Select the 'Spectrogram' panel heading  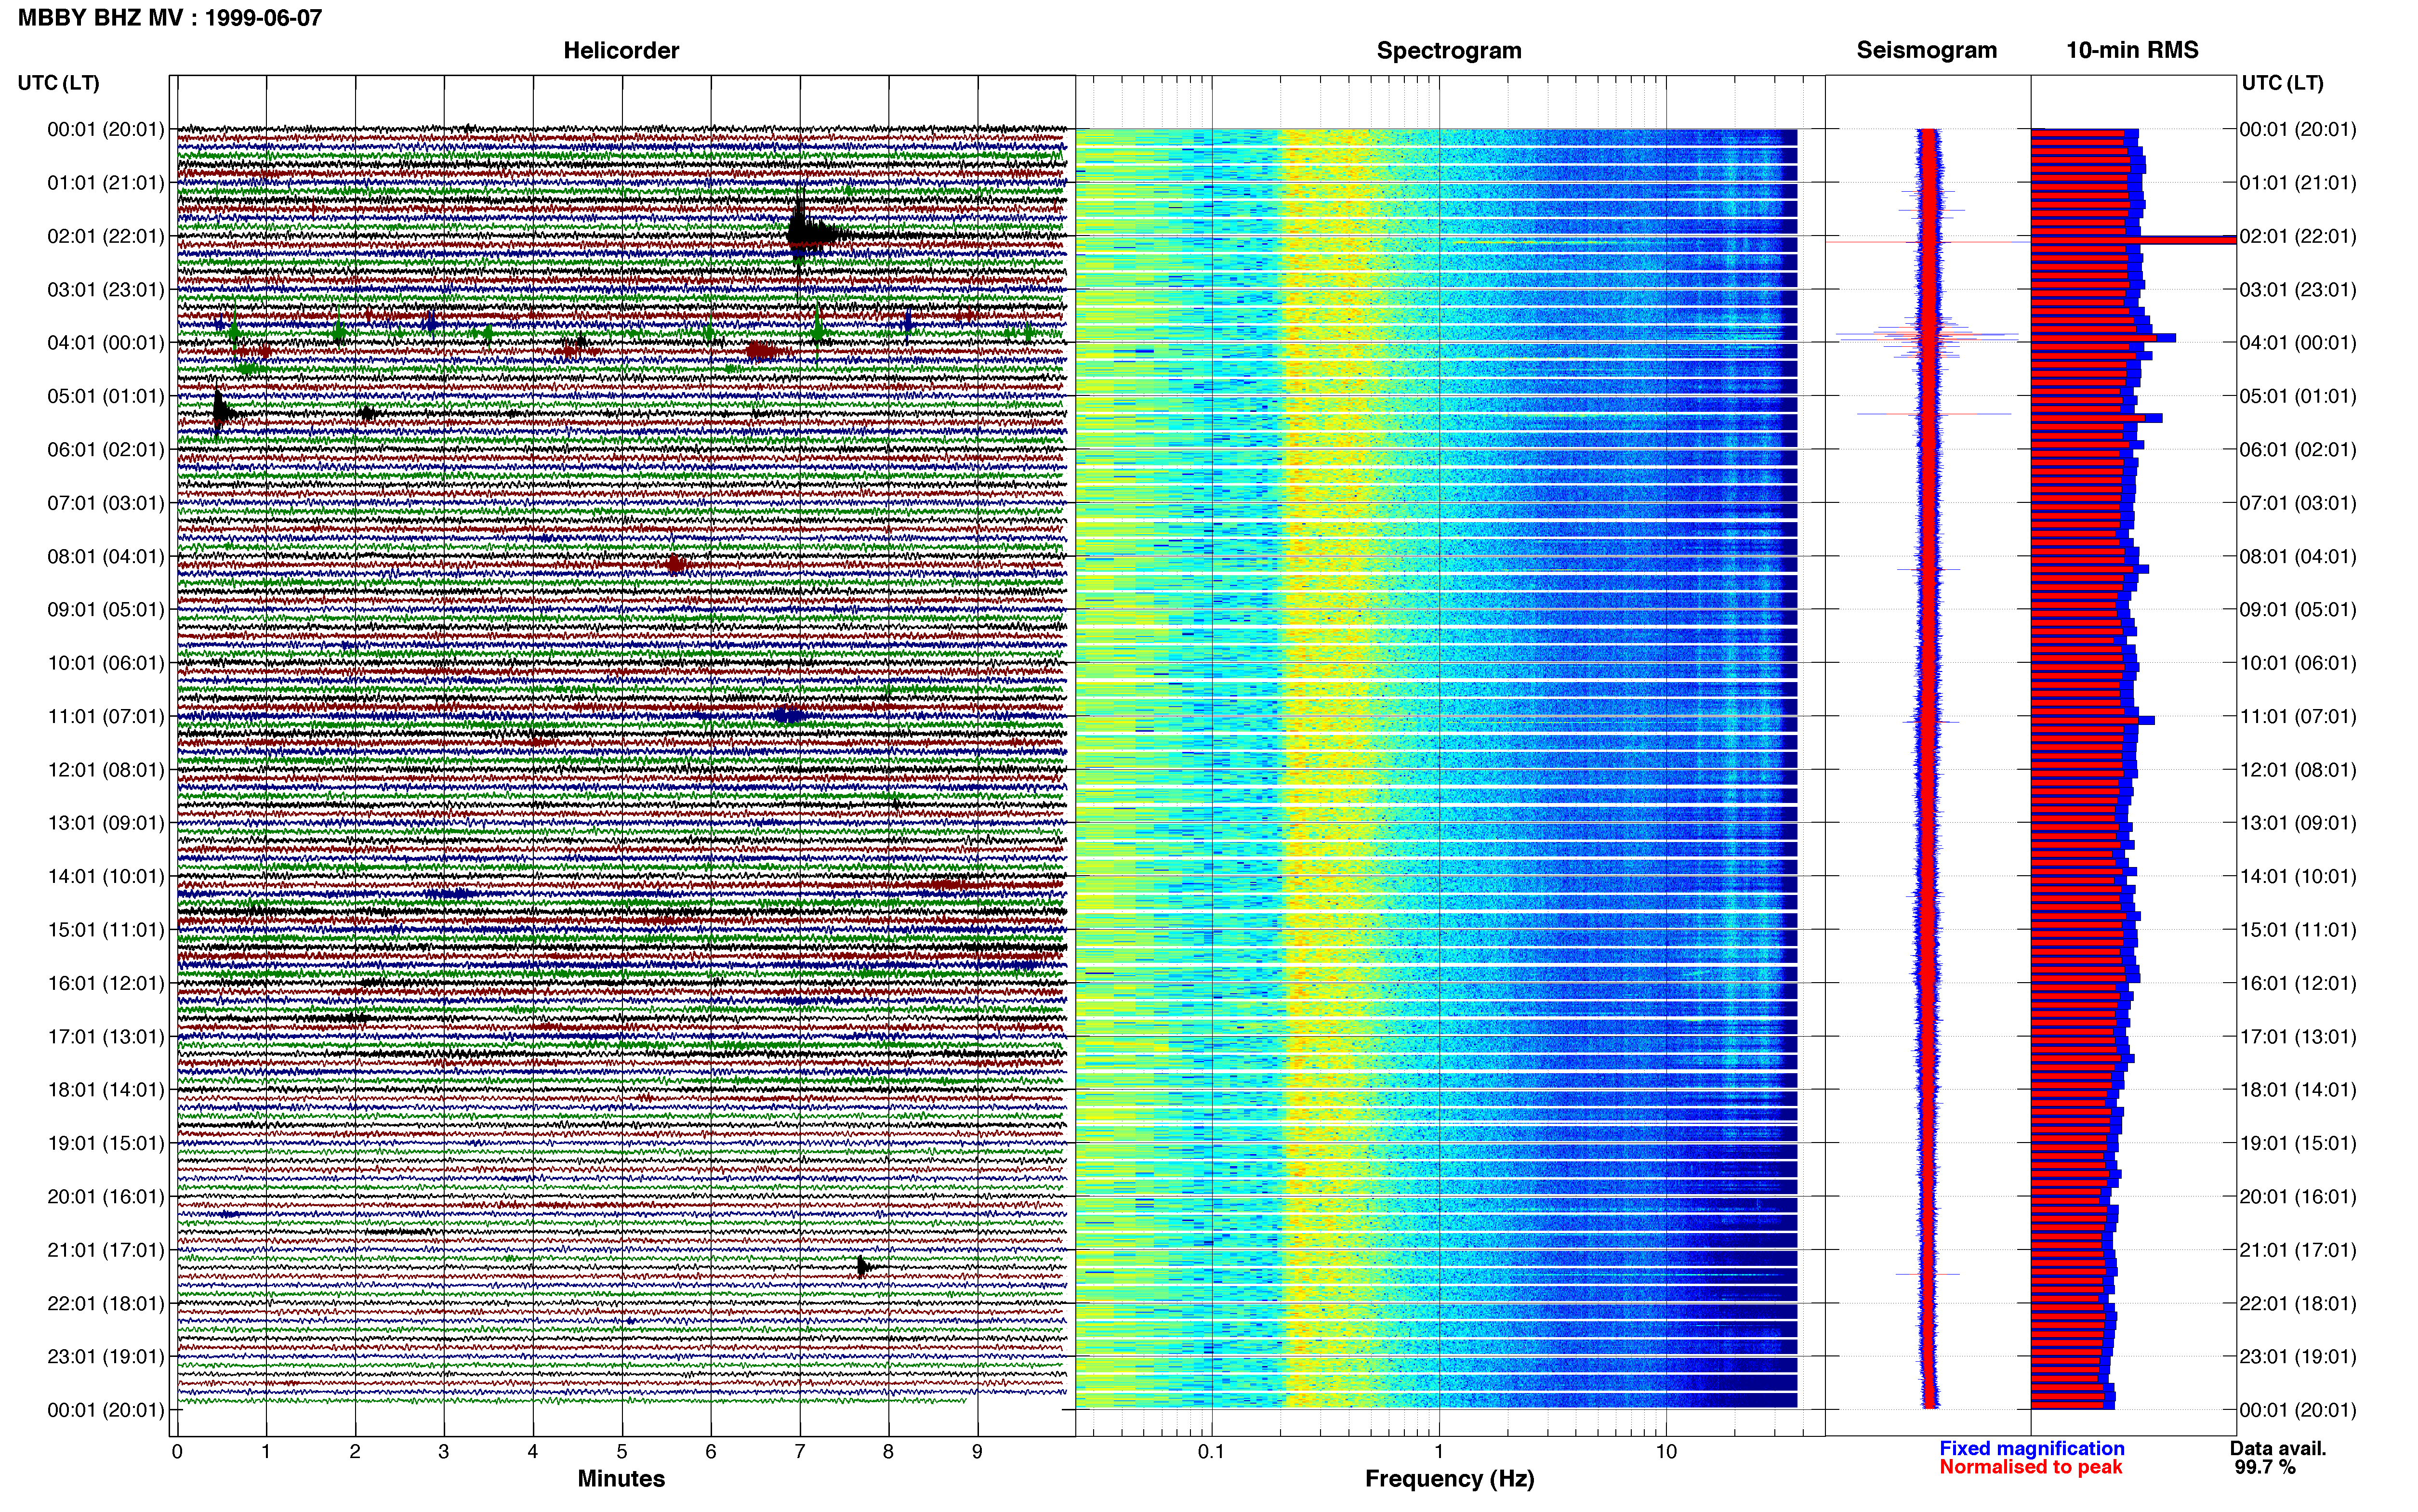[x=1449, y=50]
